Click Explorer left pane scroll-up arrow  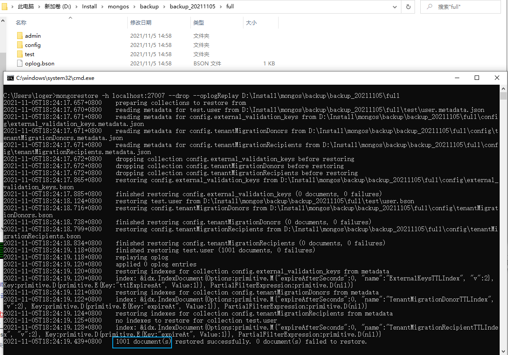coord(3,21)
